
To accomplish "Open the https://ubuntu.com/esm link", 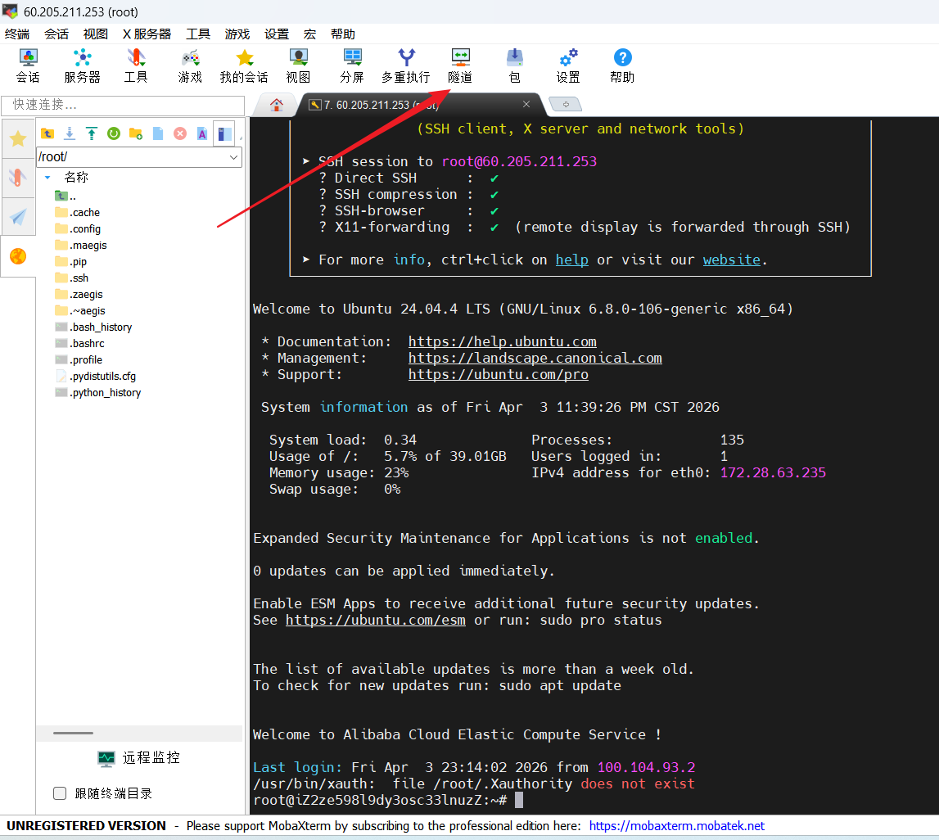I will tap(376, 621).
